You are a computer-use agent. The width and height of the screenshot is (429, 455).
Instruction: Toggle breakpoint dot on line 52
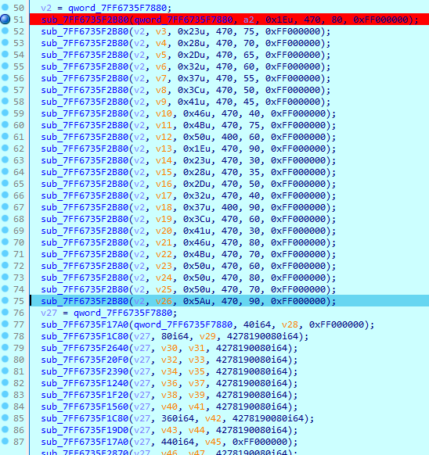tap(5, 30)
